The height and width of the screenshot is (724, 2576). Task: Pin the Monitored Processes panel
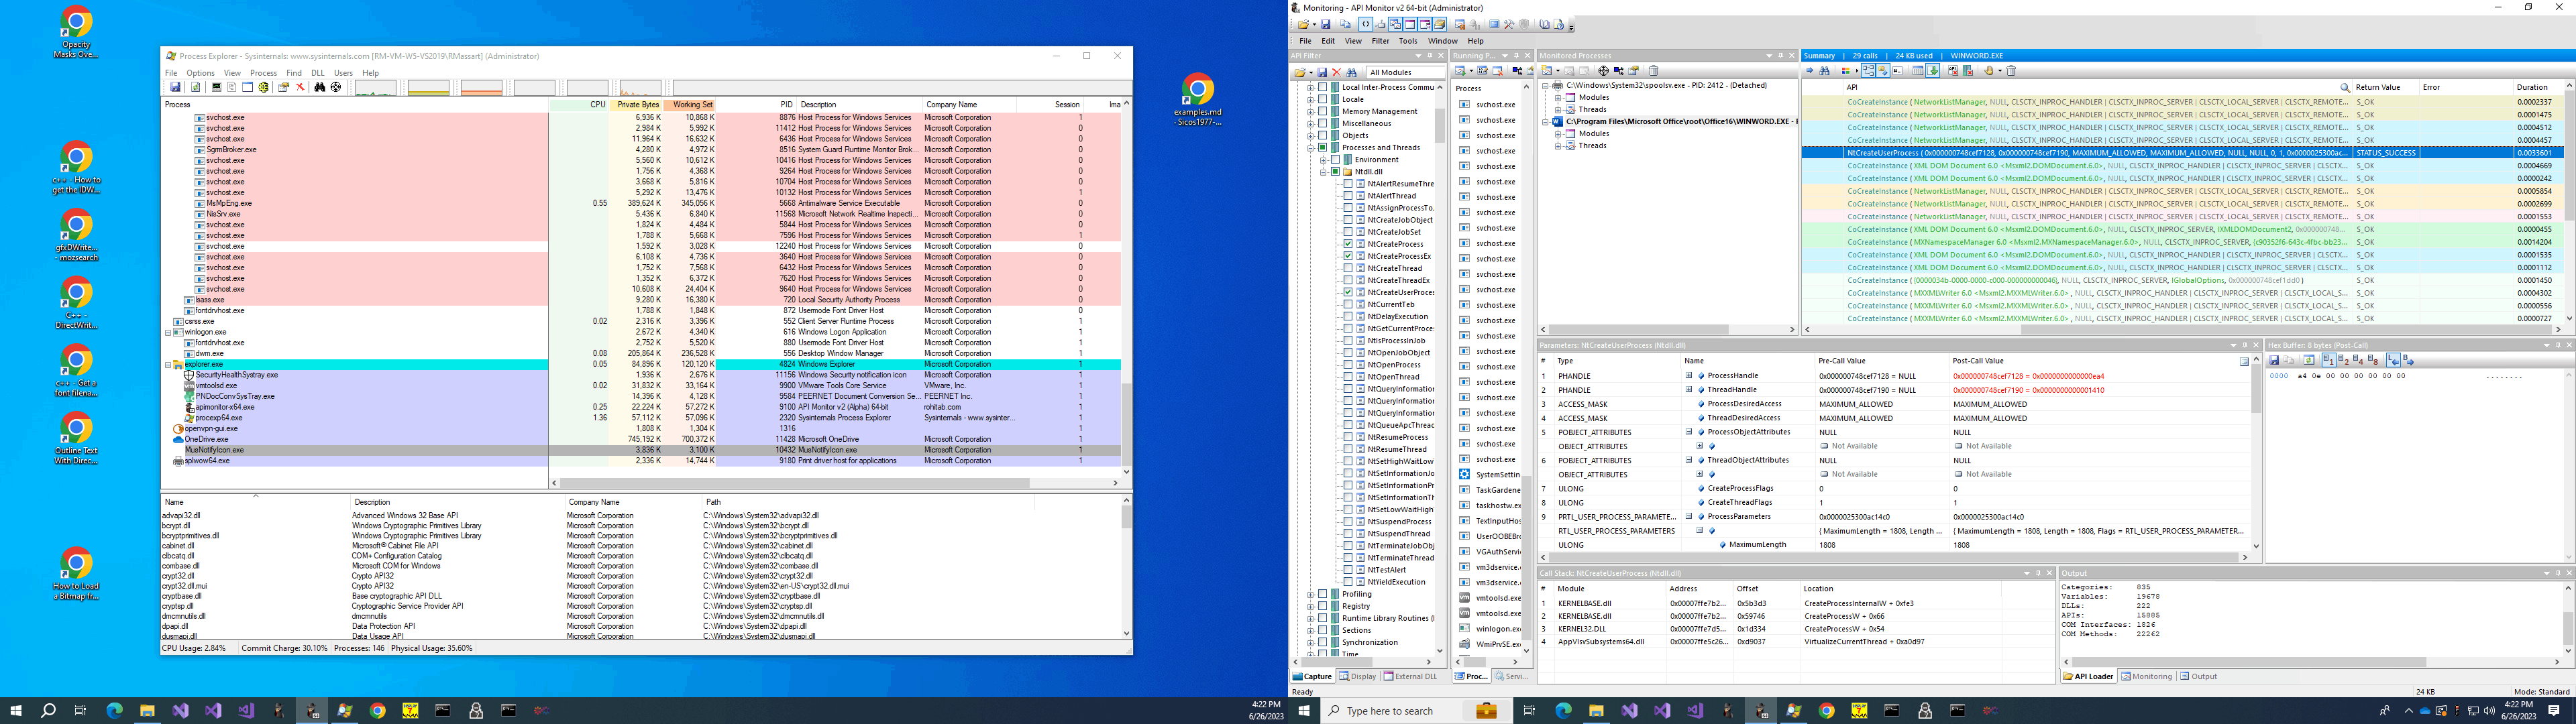1781,55
